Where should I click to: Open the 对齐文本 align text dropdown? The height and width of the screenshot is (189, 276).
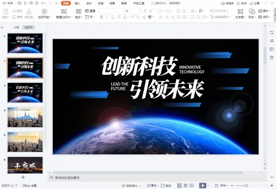[219, 11]
